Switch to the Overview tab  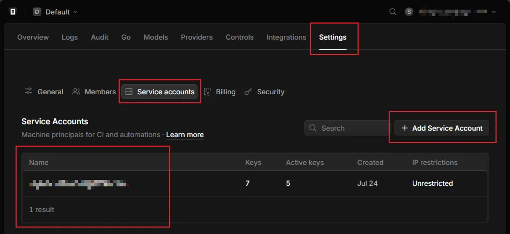33,37
